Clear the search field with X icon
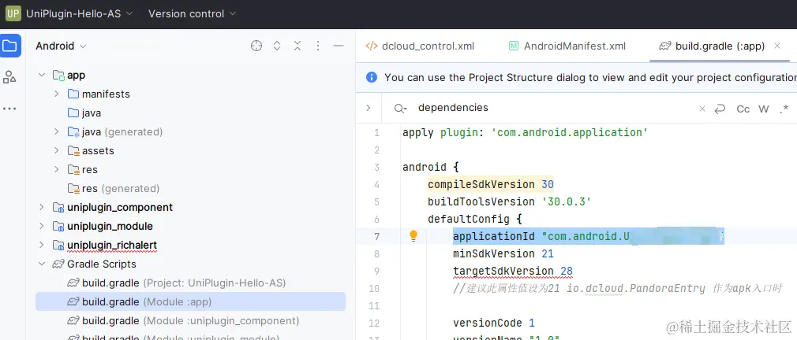The height and width of the screenshot is (340, 797). pyautogui.click(x=702, y=109)
